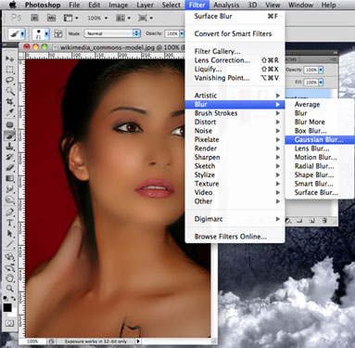Open the Arrange Documents dropdown
The height and width of the screenshot is (348, 355).
point(123,18)
